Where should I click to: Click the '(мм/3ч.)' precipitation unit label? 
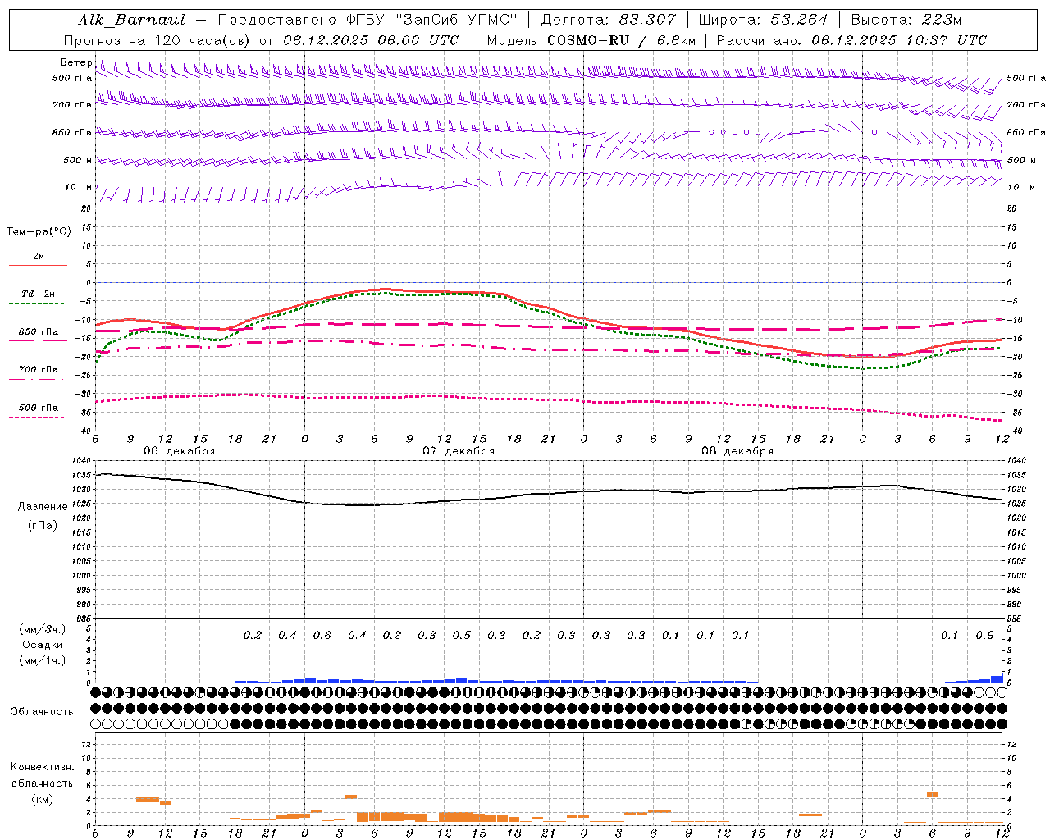click(x=43, y=629)
